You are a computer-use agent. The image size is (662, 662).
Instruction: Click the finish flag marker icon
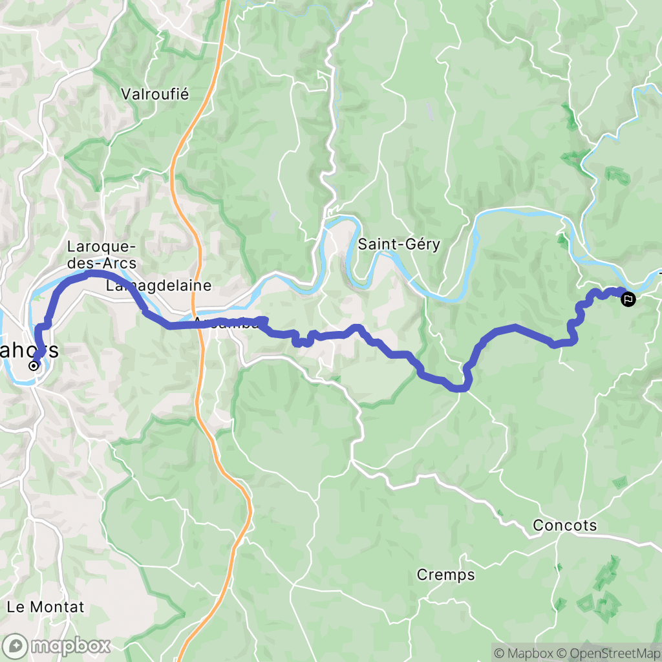(x=628, y=300)
